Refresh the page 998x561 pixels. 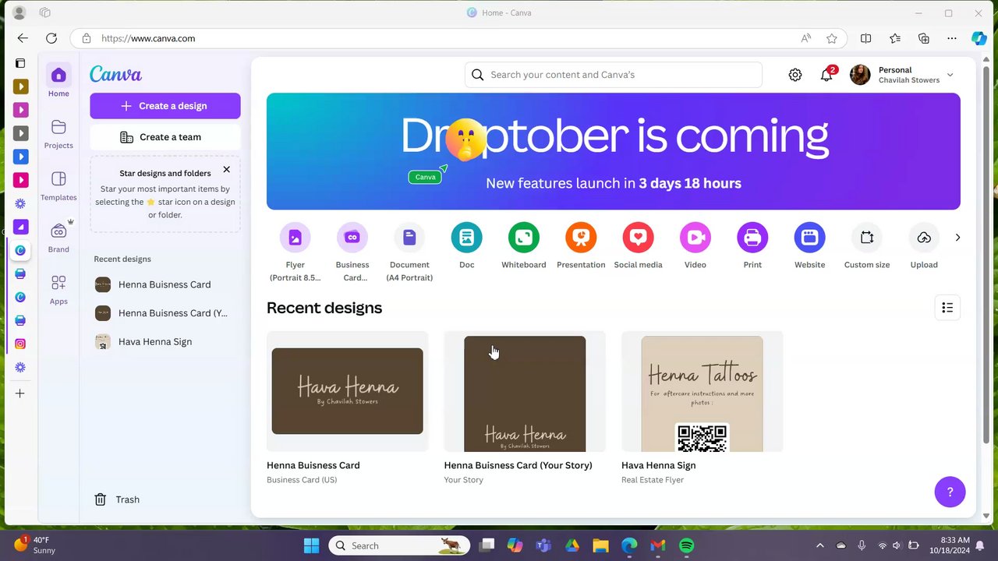[51, 38]
